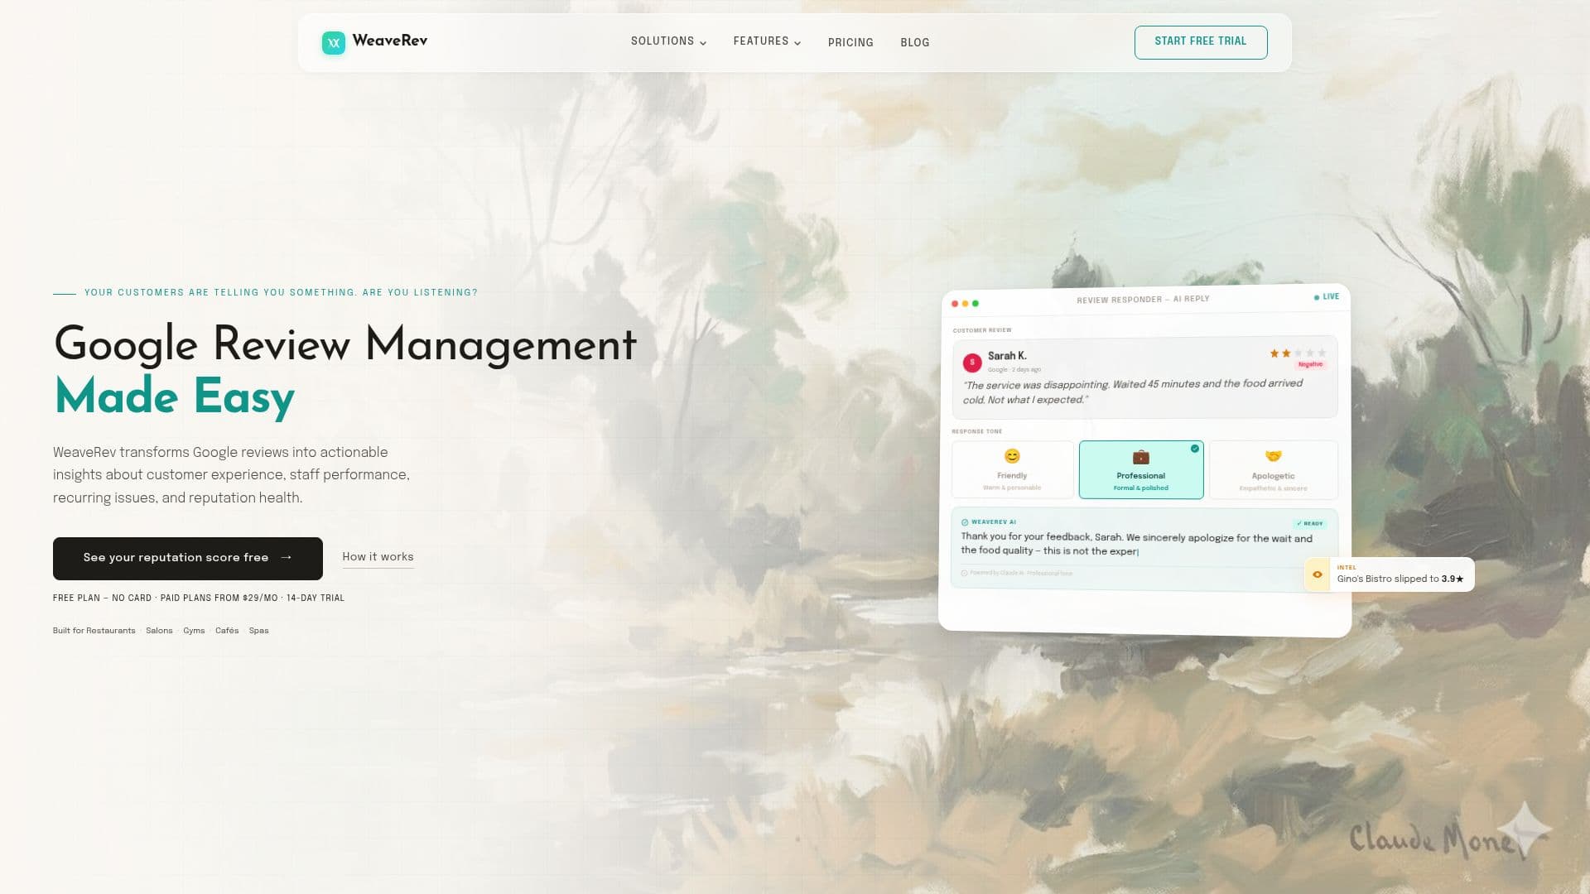Image resolution: width=1590 pixels, height=894 pixels.
Task: Follow the How it works link
Action: [x=378, y=557]
